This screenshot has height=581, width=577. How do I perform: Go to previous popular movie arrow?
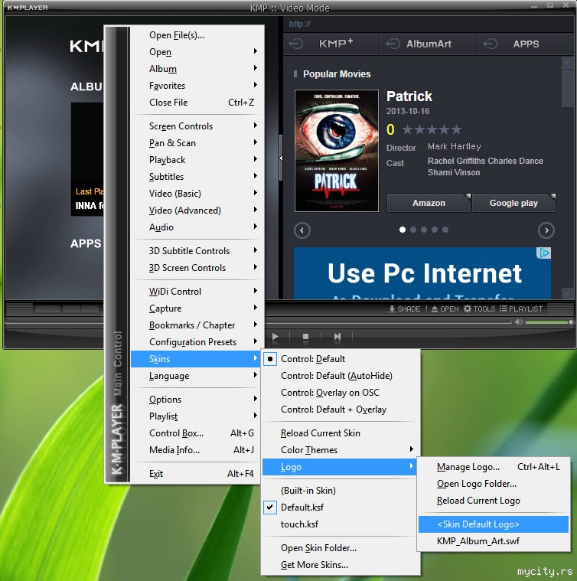(302, 230)
